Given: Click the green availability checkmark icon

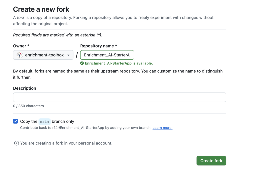Looking at the screenshot, I should (x=82, y=63).
